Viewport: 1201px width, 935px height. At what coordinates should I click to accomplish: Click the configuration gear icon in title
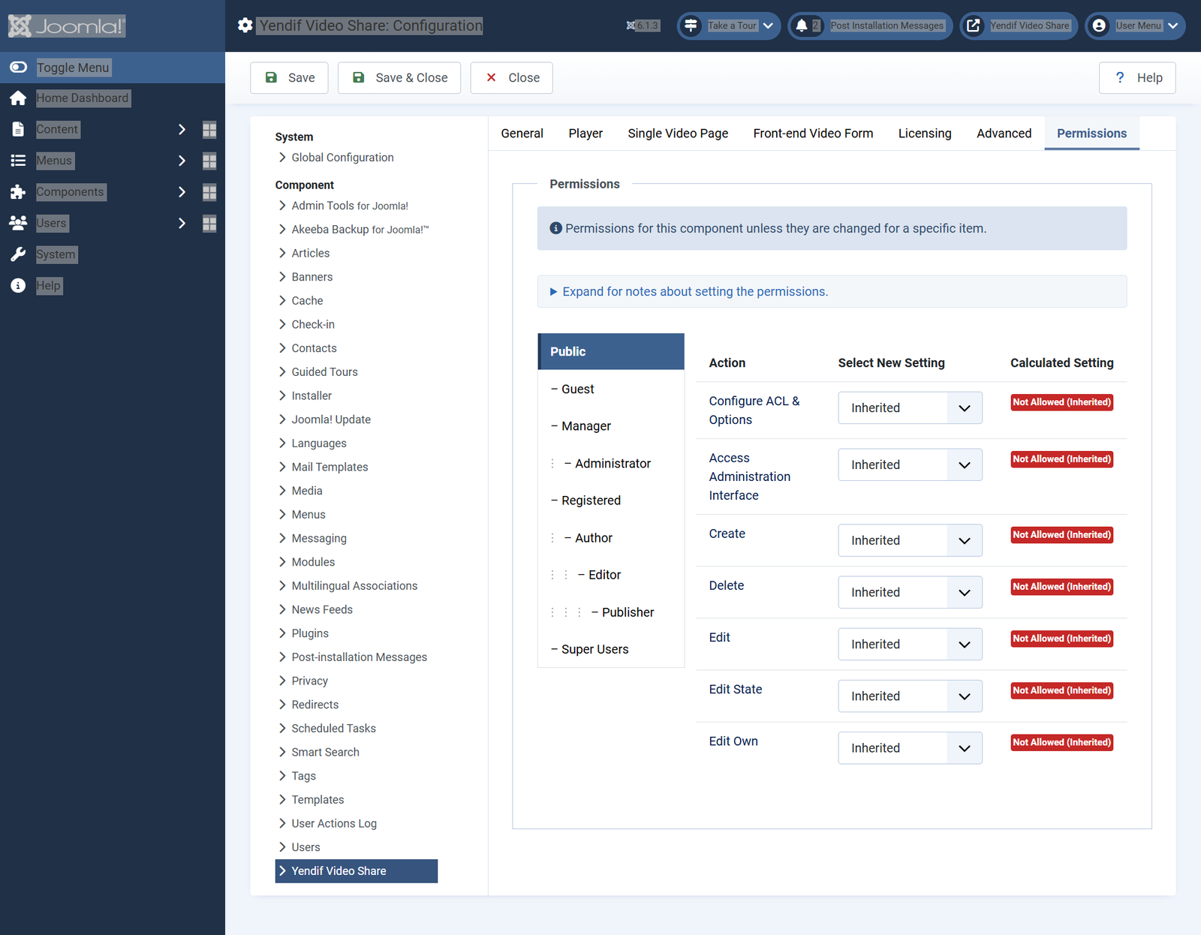245,26
